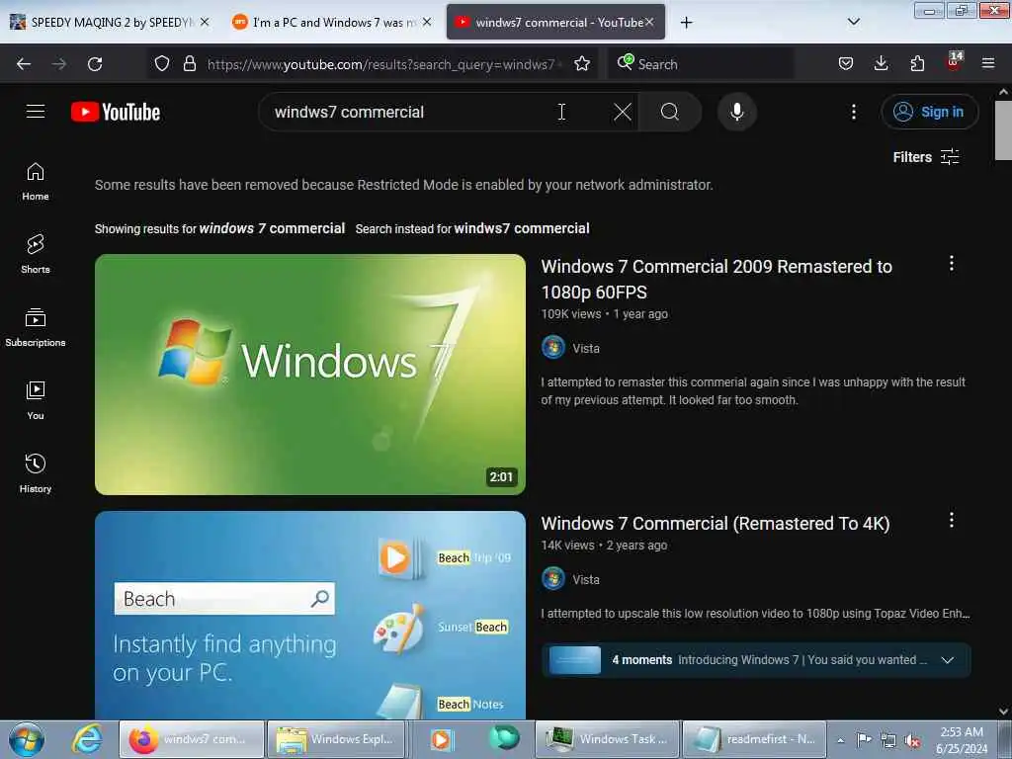Image resolution: width=1012 pixels, height=759 pixels.
Task: Visit Vista channel under the 1080p 60FPS video
Action: pyautogui.click(x=586, y=349)
